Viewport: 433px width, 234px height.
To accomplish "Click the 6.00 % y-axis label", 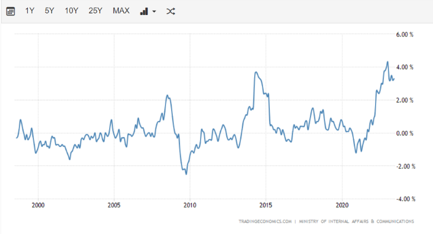I will click(x=404, y=35).
